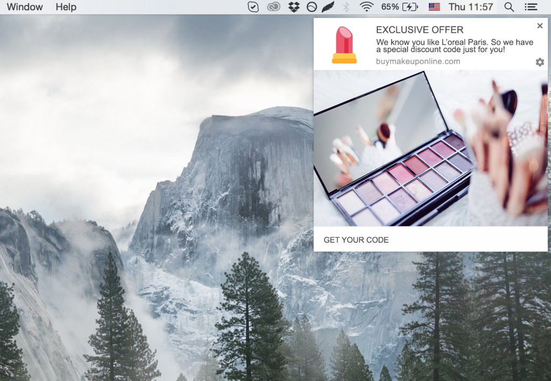Open Spotlight search magnifier icon
Image resolution: width=551 pixels, height=381 pixels.
[509, 7]
